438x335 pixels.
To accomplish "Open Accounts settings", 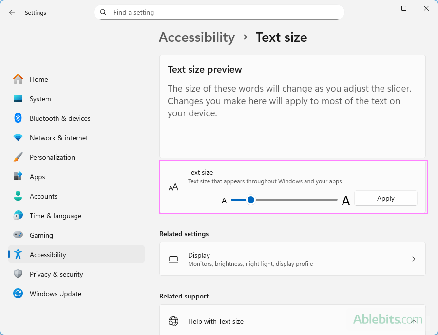I will tap(76, 196).
